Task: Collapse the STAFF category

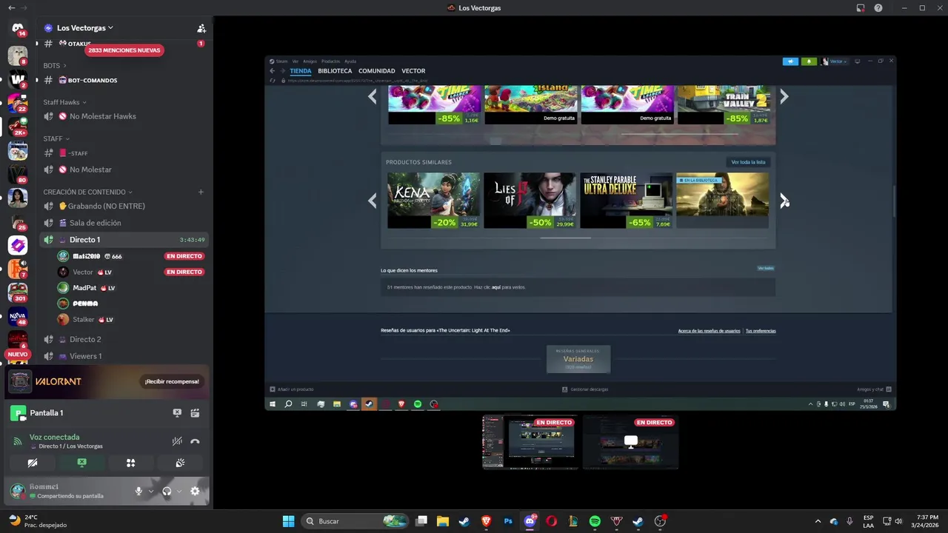Action: click(56, 138)
